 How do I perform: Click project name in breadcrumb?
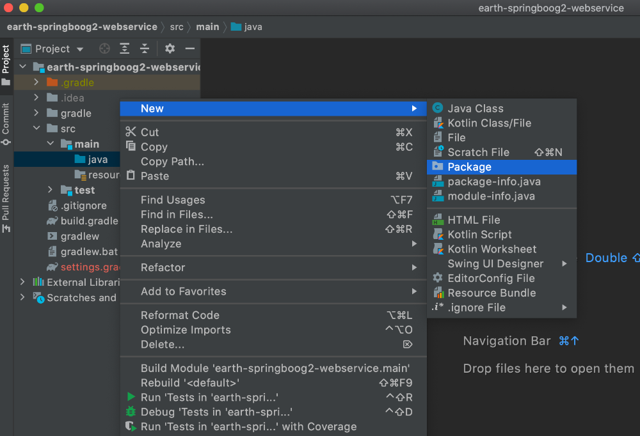82,27
